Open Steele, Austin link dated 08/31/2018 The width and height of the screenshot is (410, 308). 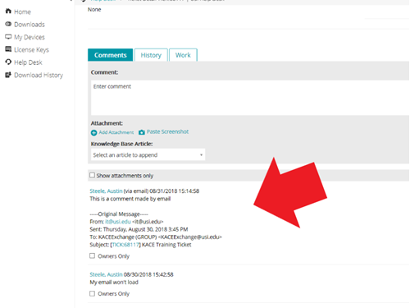(x=106, y=191)
